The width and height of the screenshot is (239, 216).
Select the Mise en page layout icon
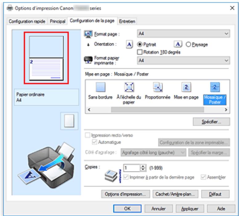tap(186, 87)
